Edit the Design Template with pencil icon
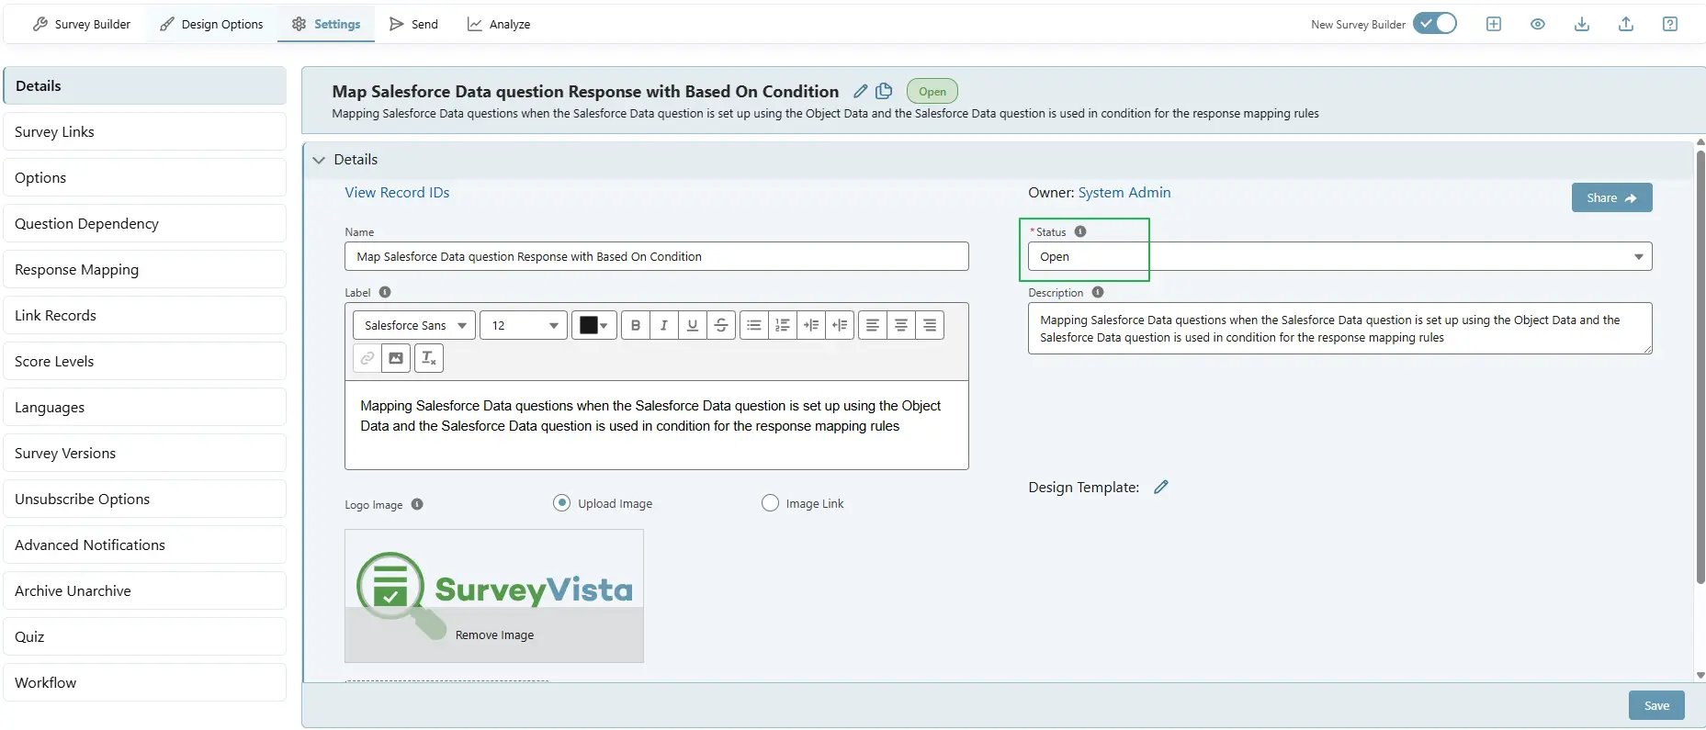This screenshot has height=730, width=1706. pos(1161,488)
